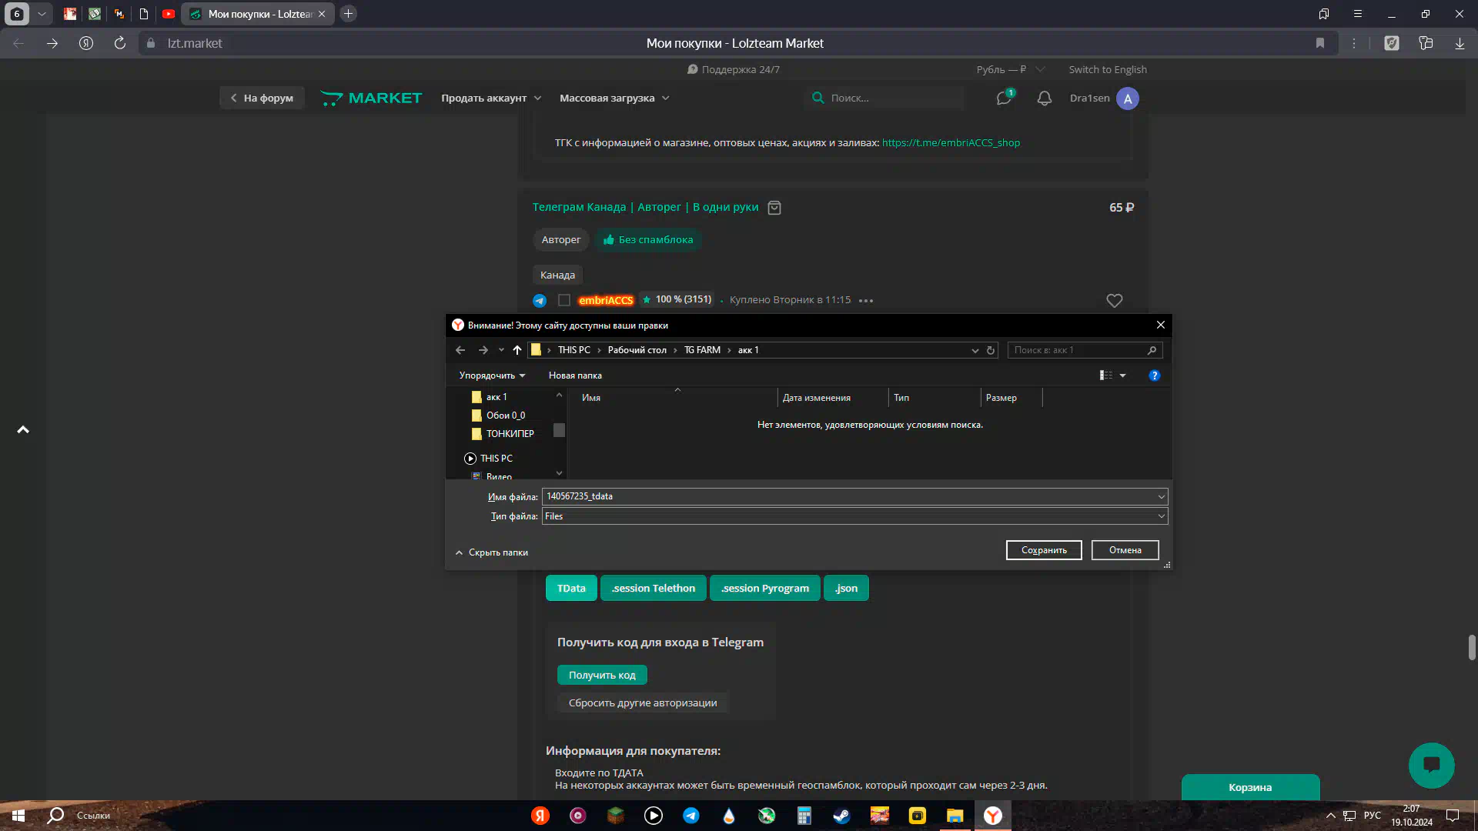This screenshot has width=1478, height=831.
Task: Open recent locations dropdown in dialog
Action: point(501,350)
